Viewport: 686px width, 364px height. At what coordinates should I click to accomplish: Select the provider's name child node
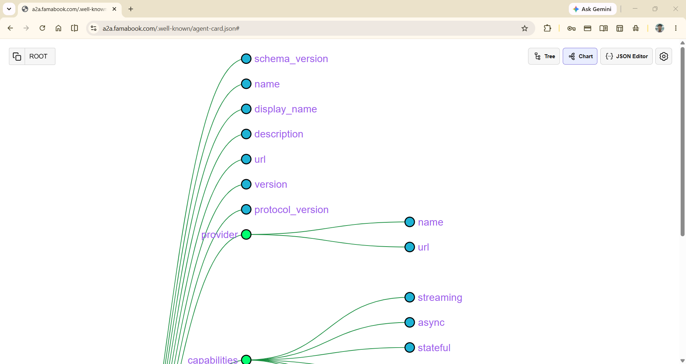[409, 222]
